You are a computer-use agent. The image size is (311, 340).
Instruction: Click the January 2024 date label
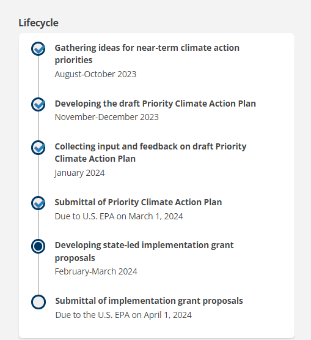point(79,173)
